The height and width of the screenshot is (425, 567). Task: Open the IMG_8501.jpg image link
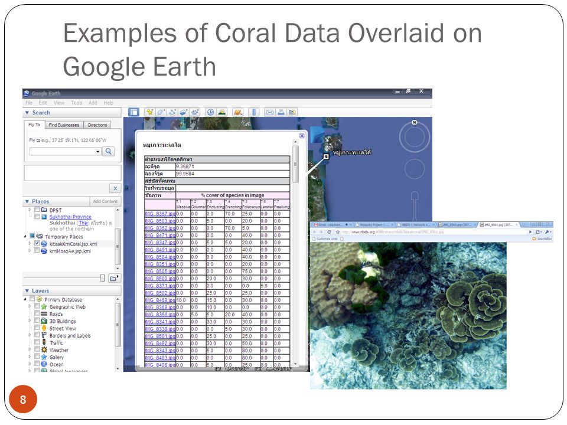160,336
